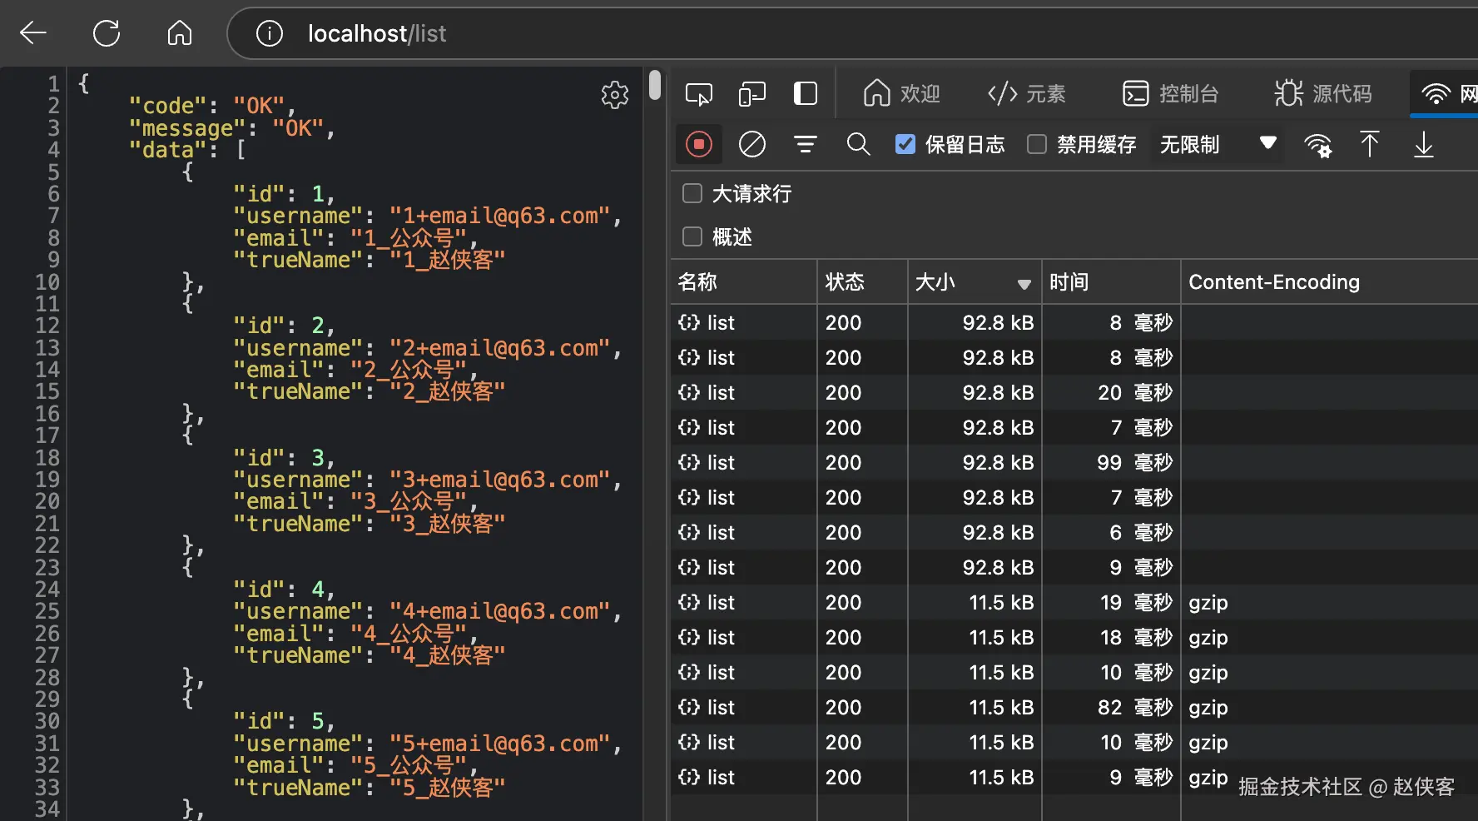Screen dimensions: 1478x821
Task: Click the JSON view vertical scrollbar
Action: pyautogui.click(x=655, y=85)
